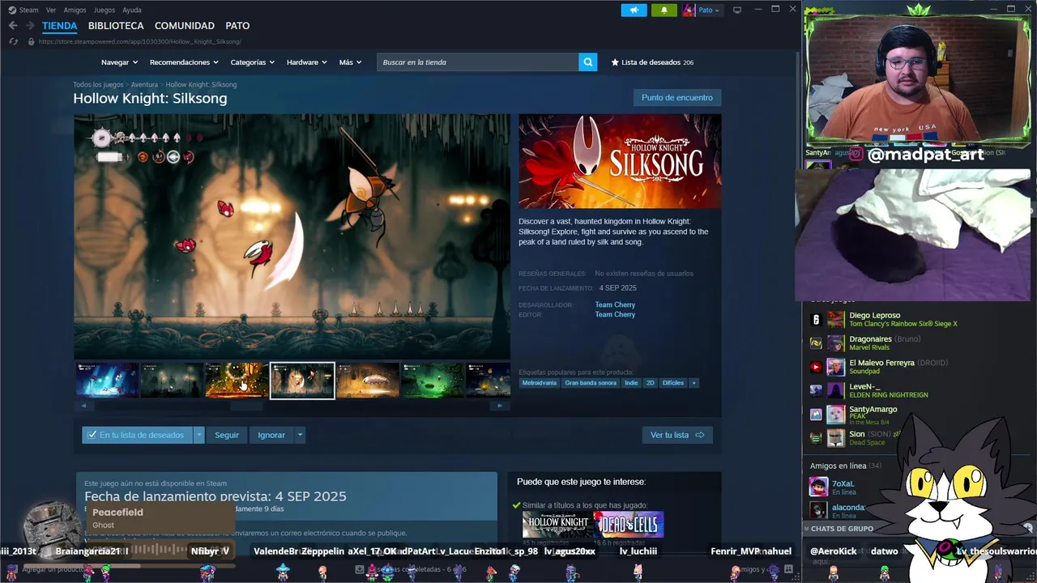This screenshot has width=1037, height=583.
Task: Open the Team Cherry developer link
Action: [615, 305]
